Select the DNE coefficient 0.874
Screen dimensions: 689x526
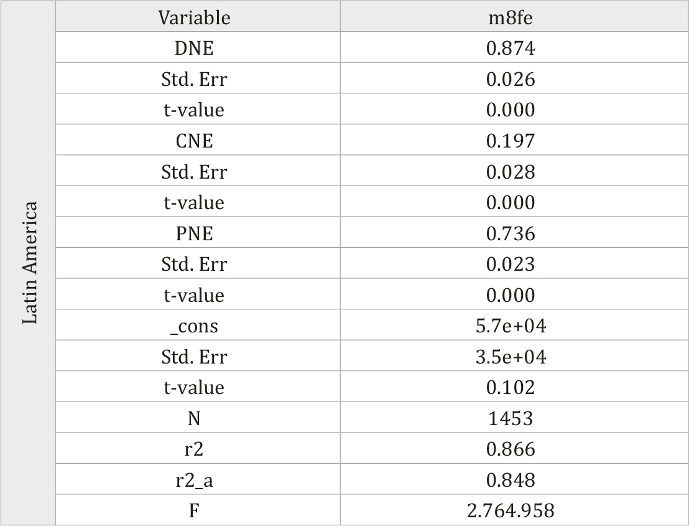[x=511, y=49]
